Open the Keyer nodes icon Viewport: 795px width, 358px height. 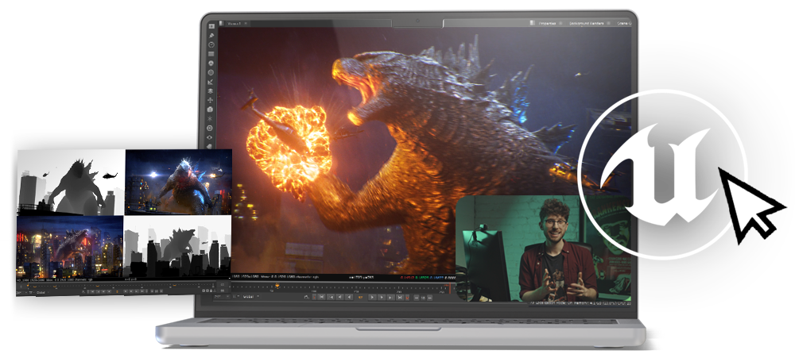(211, 82)
